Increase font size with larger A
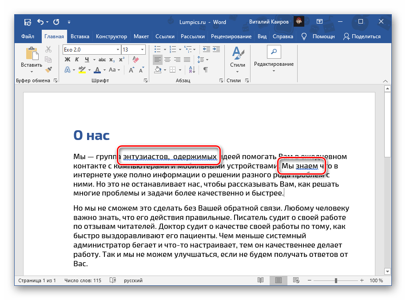The width and height of the screenshot is (406, 300). coord(131,70)
